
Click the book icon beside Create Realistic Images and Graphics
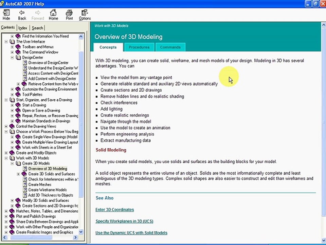(12, 232)
